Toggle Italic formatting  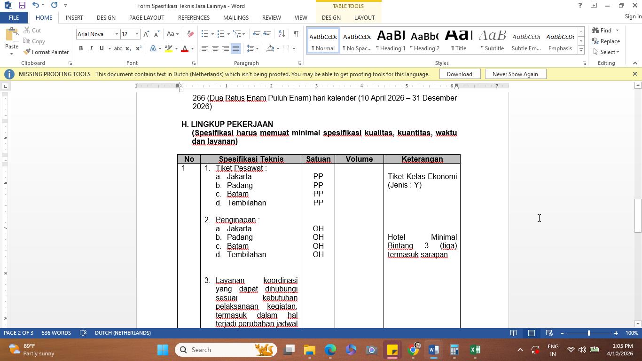(91, 48)
